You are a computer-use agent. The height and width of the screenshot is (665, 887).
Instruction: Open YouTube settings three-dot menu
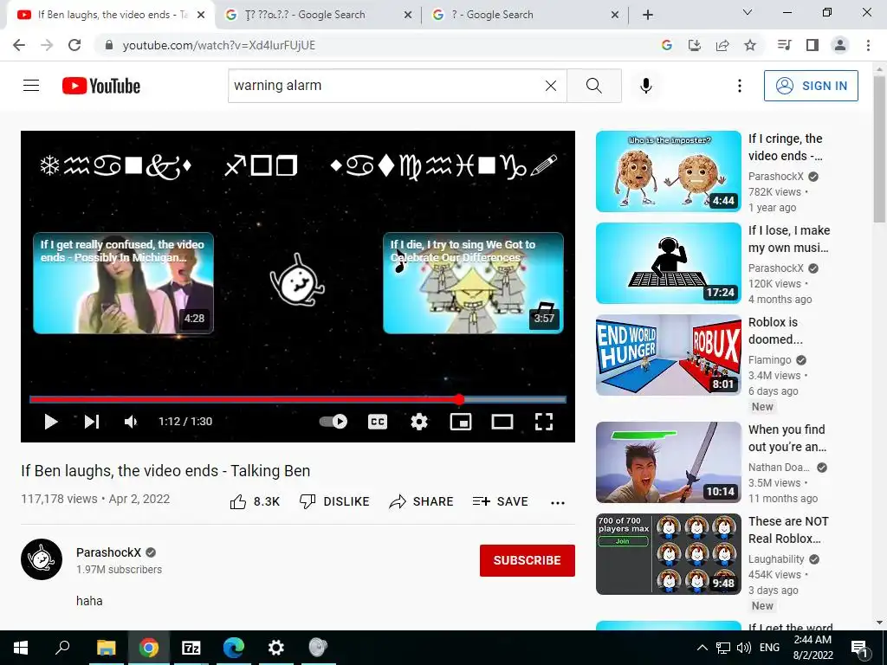pyautogui.click(x=740, y=86)
